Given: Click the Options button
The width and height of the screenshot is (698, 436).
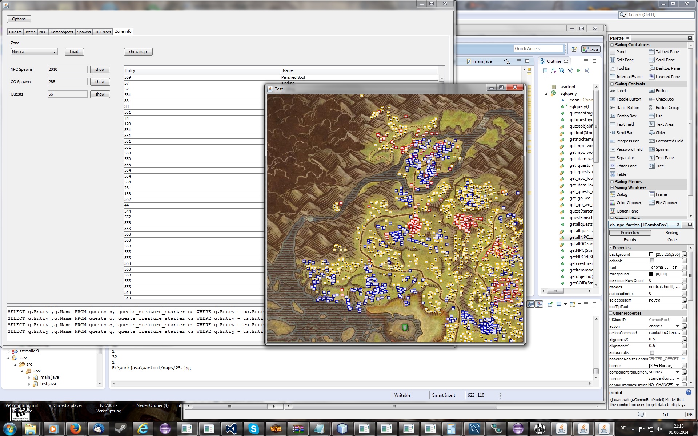Looking at the screenshot, I should click(x=19, y=19).
